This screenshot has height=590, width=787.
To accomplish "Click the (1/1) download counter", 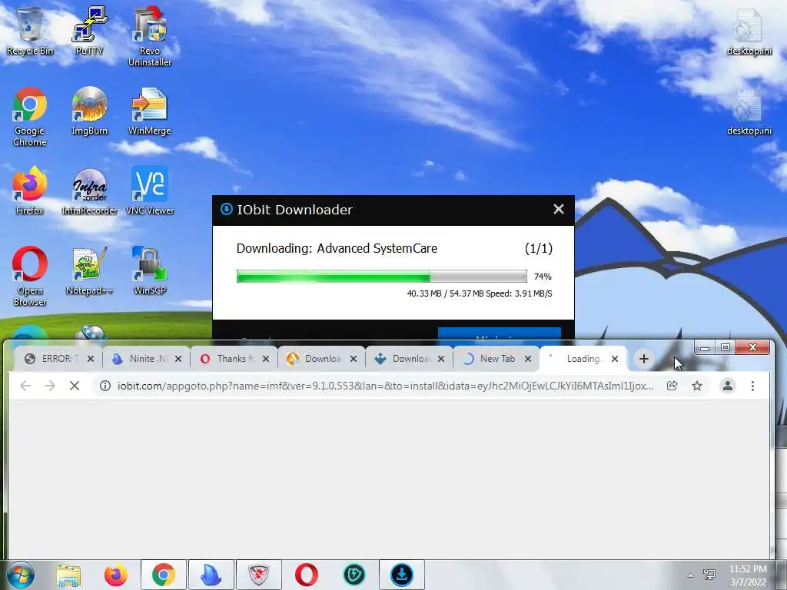I will [x=538, y=248].
